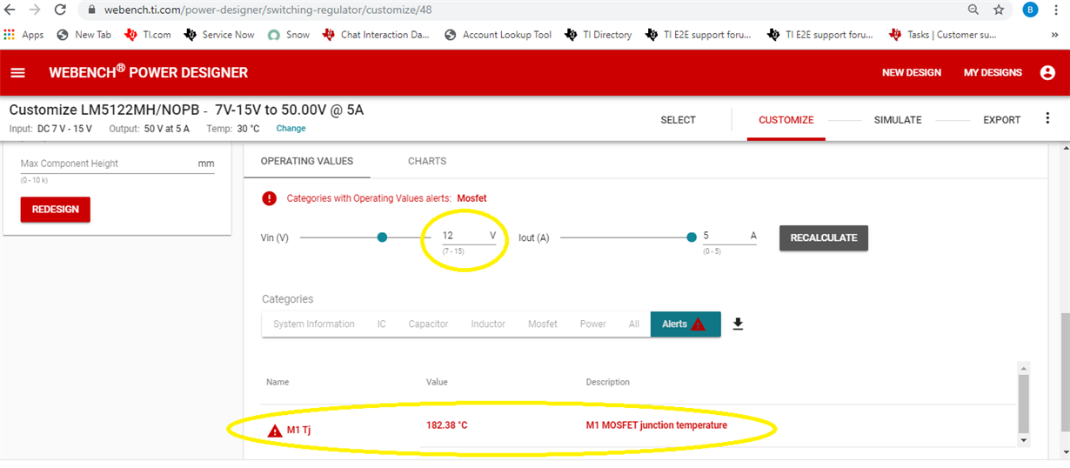The height and width of the screenshot is (468, 1070).
Task: Open the Chat Interaction Da... bookmark
Action: coord(377,35)
